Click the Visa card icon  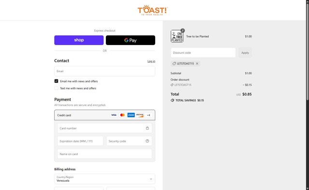pos(114,115)
